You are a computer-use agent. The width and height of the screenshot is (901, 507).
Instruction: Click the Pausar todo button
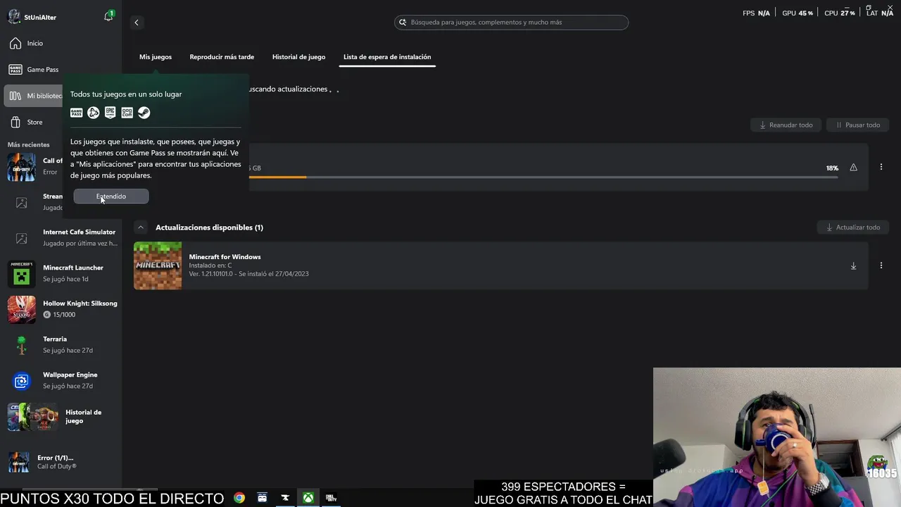coord(857,125)
